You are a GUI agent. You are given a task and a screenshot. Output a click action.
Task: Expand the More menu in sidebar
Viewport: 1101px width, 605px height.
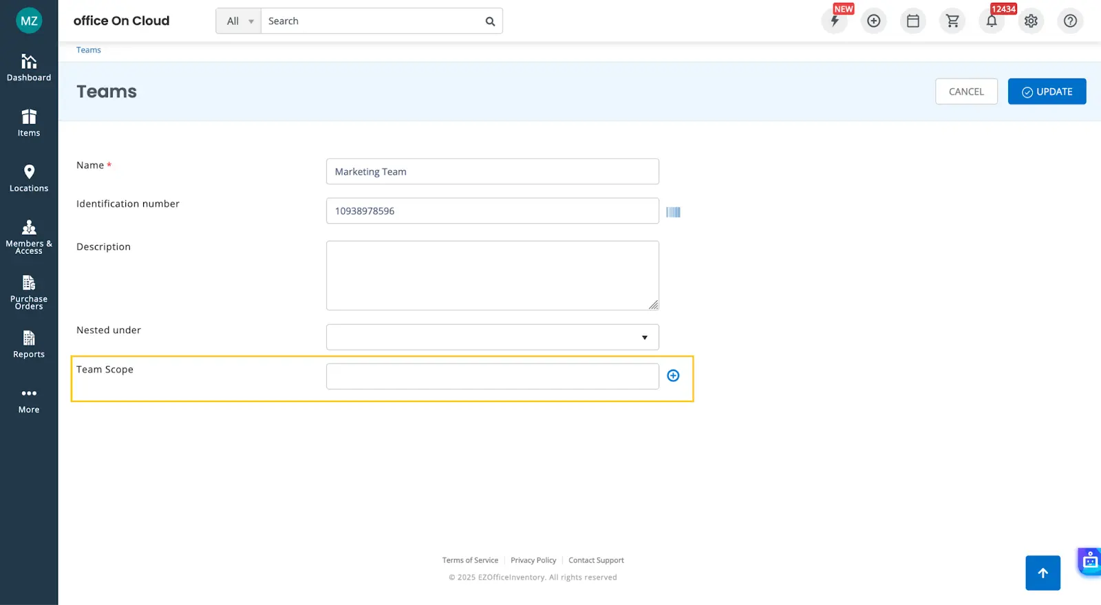[x=29, y=400]
